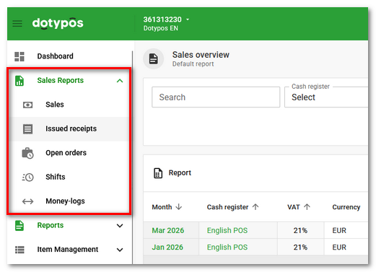This screenshot has width=376, height=272.
Task: Click EUR in the Jan 2026 row
Action: pos(339,247)
